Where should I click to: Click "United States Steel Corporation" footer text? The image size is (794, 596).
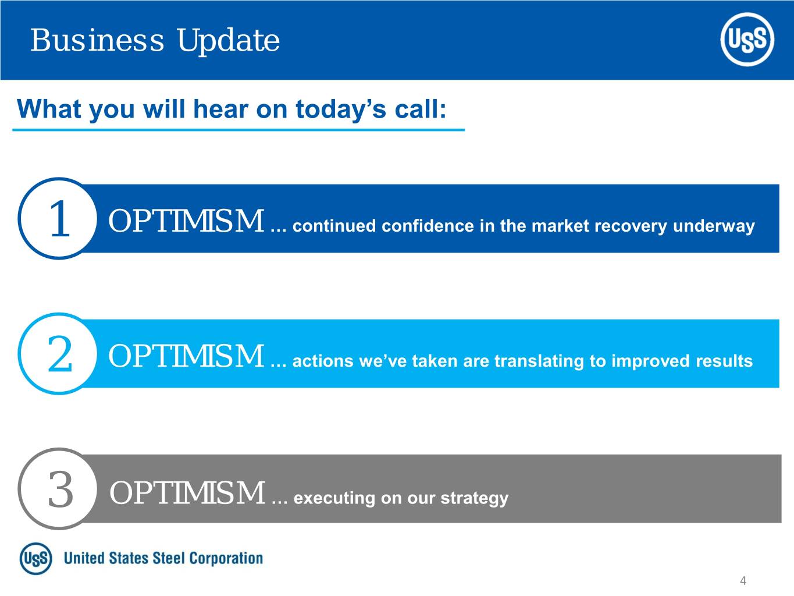tap(163, 559)
